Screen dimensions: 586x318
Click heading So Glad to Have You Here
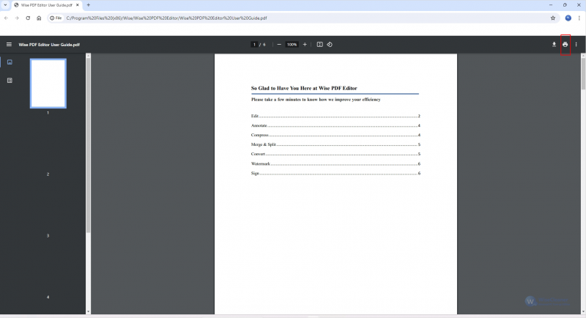click(x=304, y=88)
